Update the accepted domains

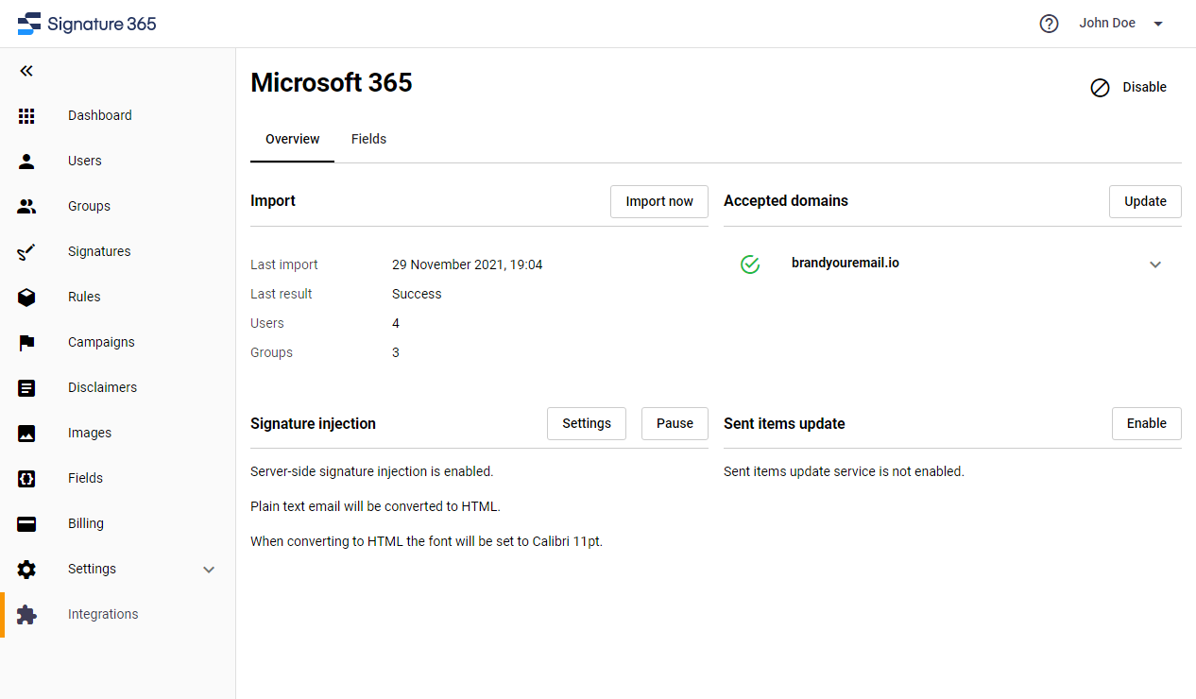(x=1145, y=201)
